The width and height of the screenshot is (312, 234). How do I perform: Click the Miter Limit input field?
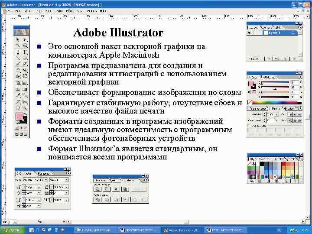click(x=271, y=120)
